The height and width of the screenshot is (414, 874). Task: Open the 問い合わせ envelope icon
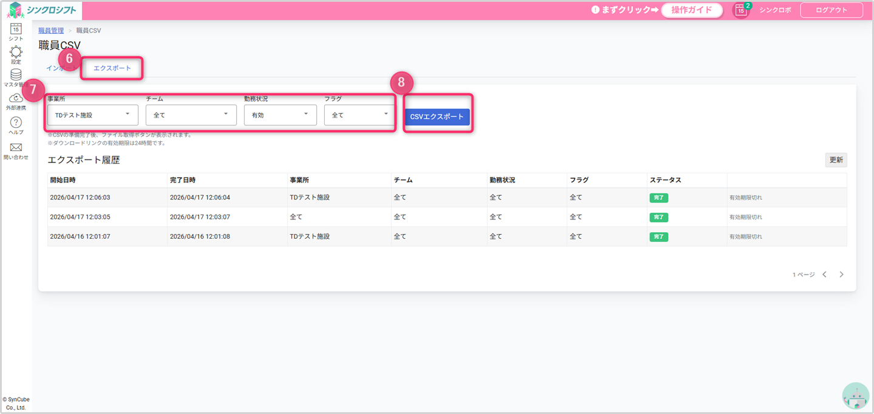[16, 147]
